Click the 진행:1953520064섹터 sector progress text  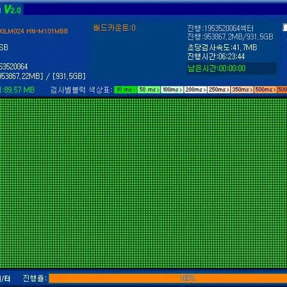[x=220, y=28]
